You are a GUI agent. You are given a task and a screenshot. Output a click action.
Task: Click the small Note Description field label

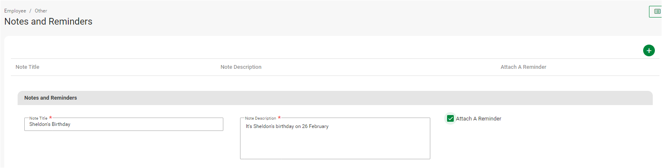(260, 118)
